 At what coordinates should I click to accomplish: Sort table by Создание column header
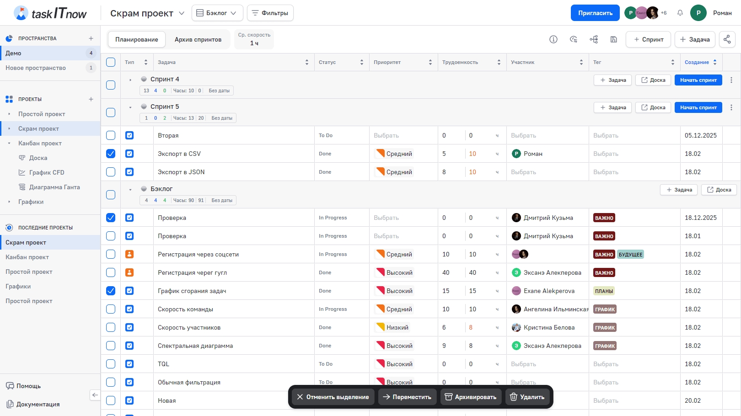click(x=697, y=62)
